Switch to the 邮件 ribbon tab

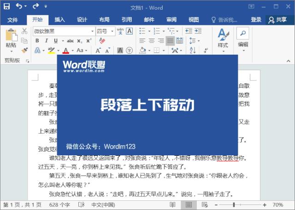pyautogui.click(x=149, y=19)
